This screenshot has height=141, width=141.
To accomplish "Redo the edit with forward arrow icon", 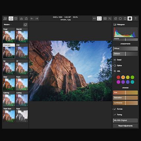I will pos(37,19).
